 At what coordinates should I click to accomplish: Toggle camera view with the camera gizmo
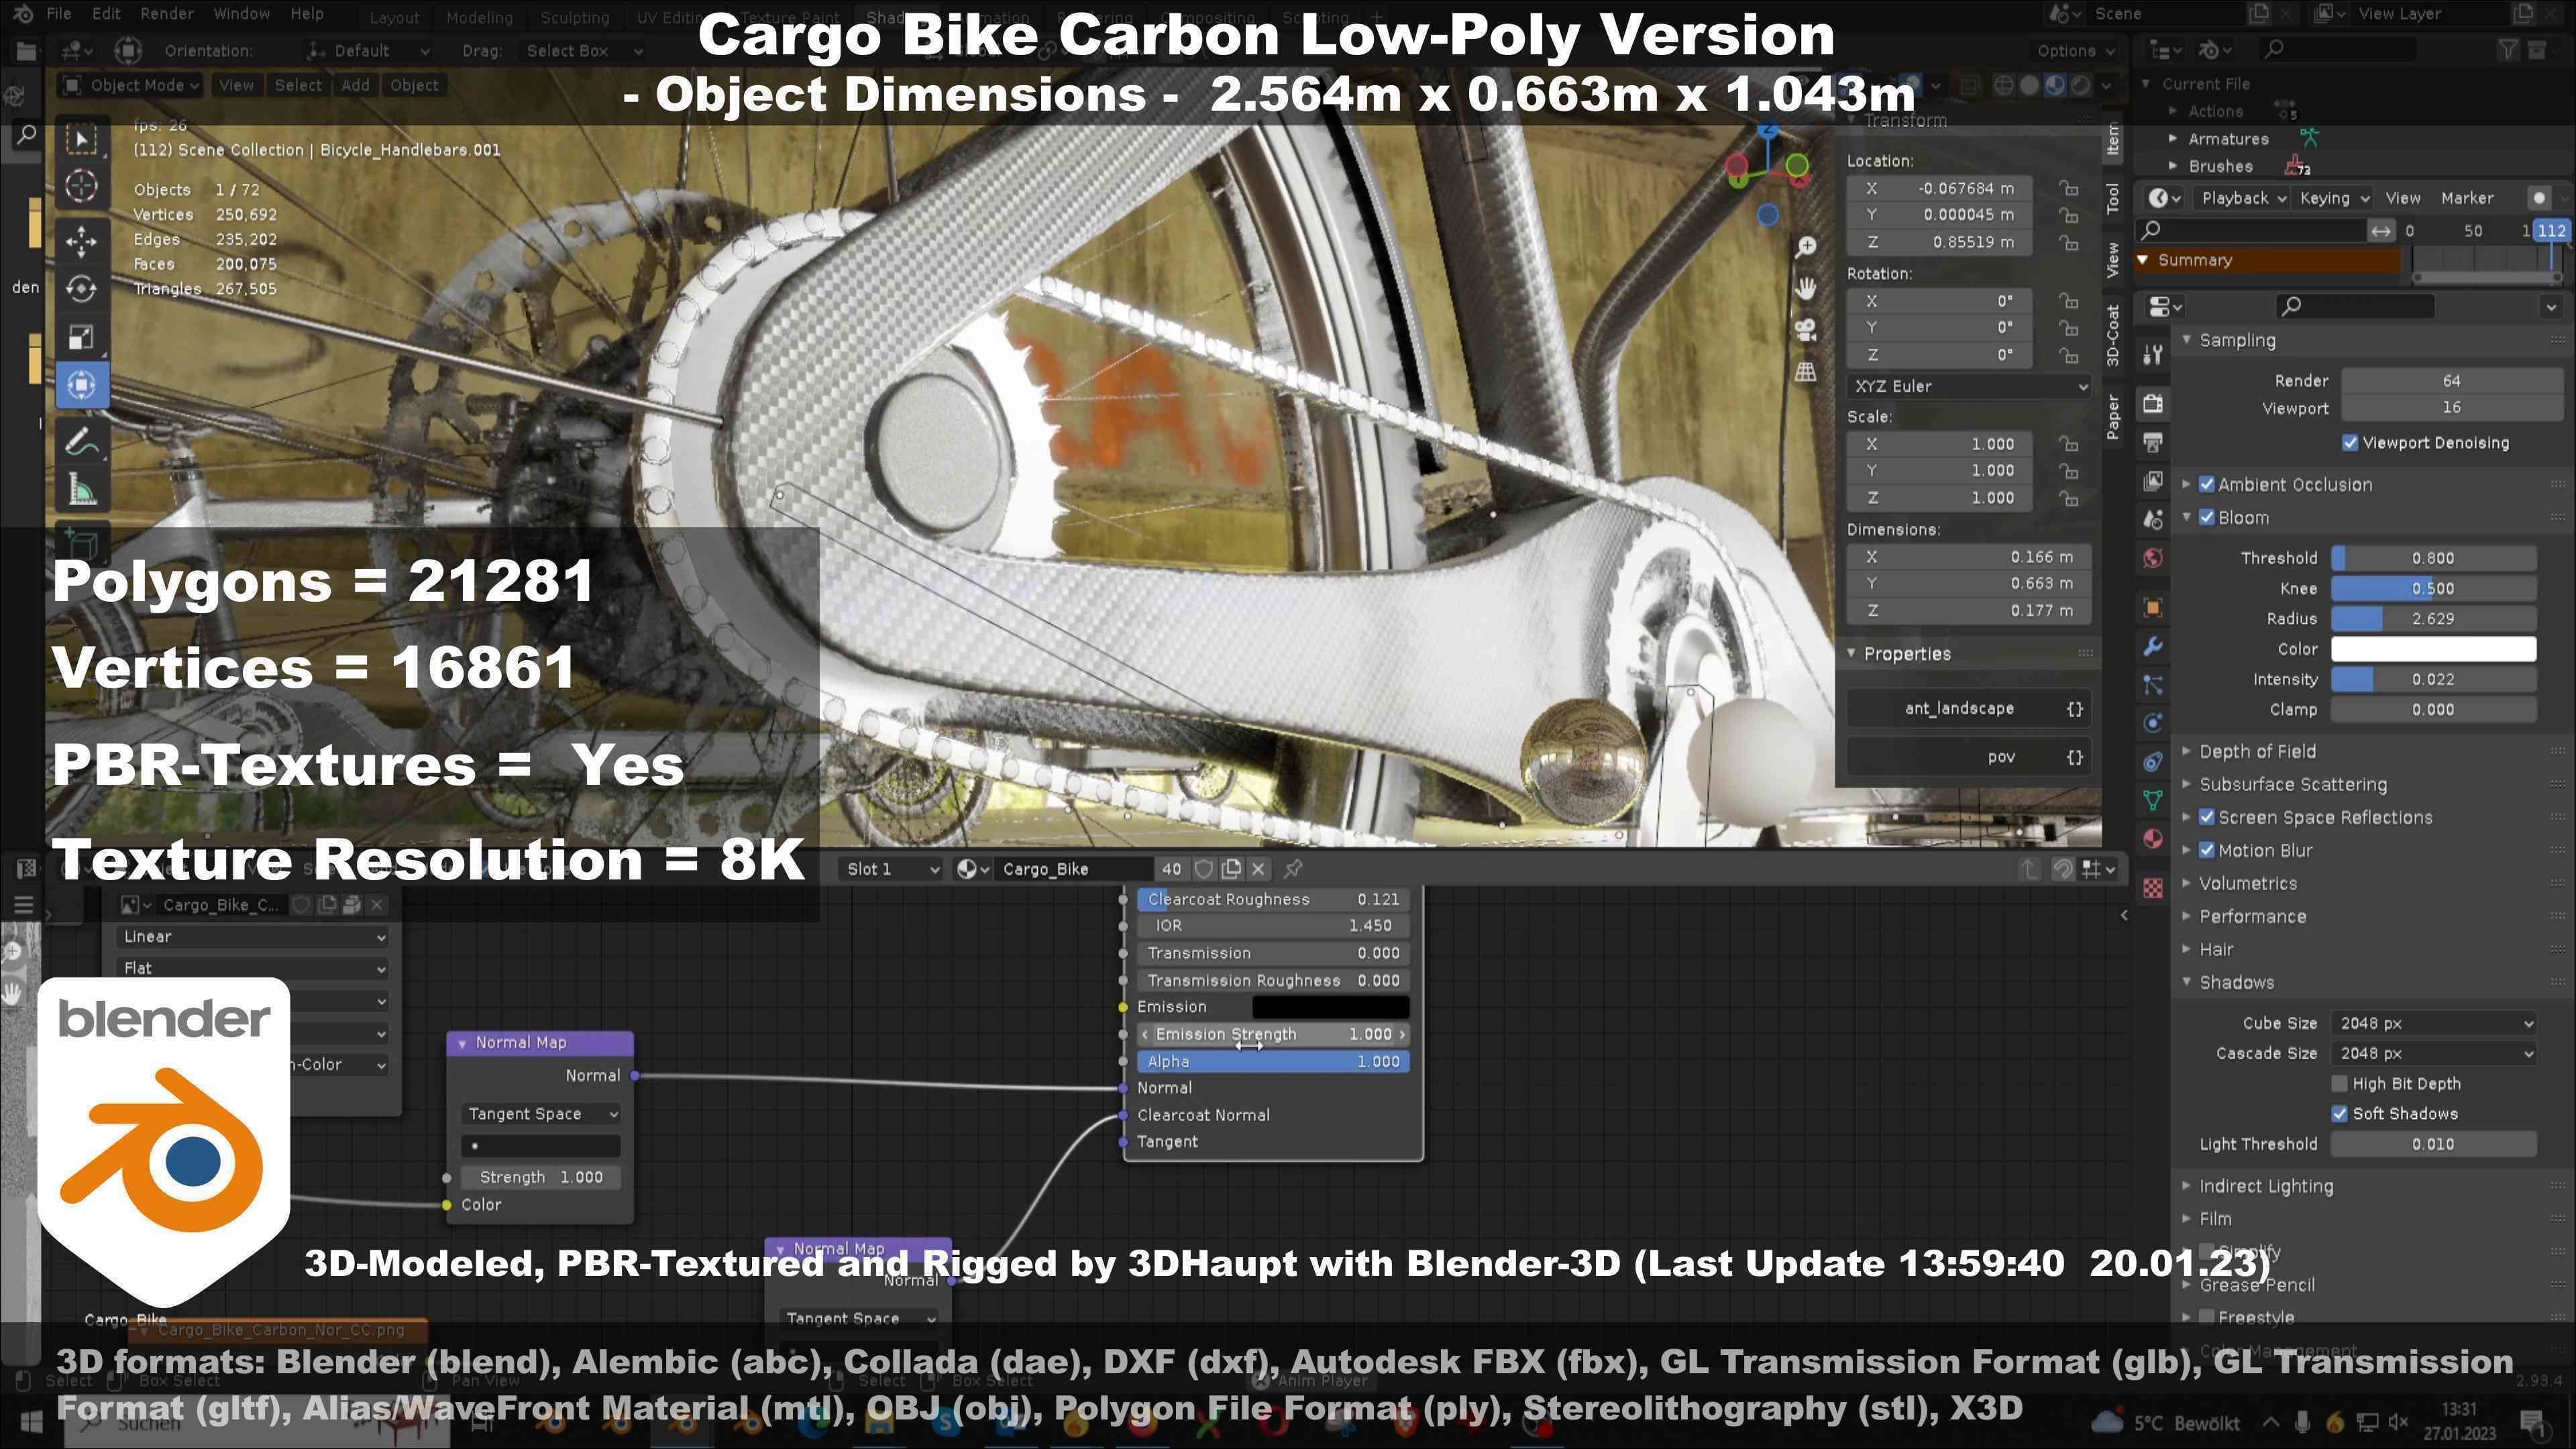point(1806,330)
